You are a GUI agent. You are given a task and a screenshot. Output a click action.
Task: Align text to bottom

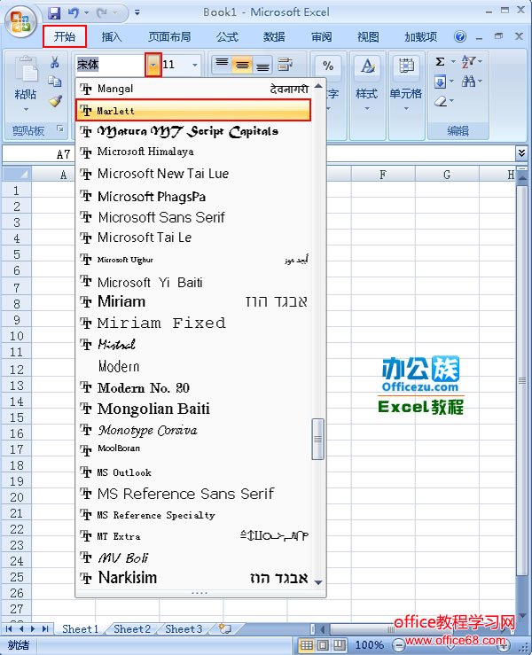pyautogui.click(x=262, y=65)
